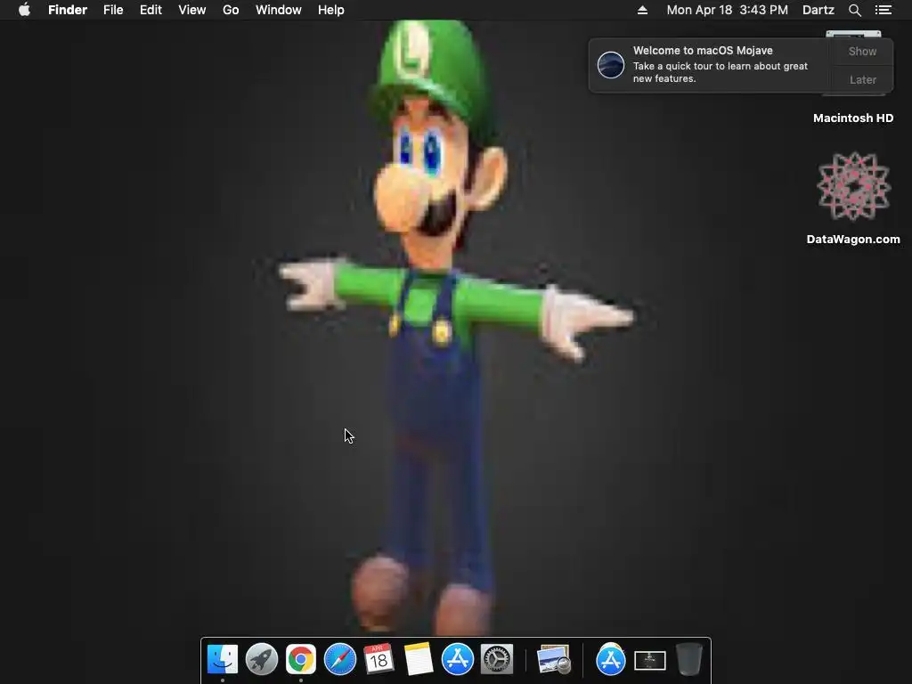
Task: Click Show on the Mojave notification
Action: coord(862,51)
